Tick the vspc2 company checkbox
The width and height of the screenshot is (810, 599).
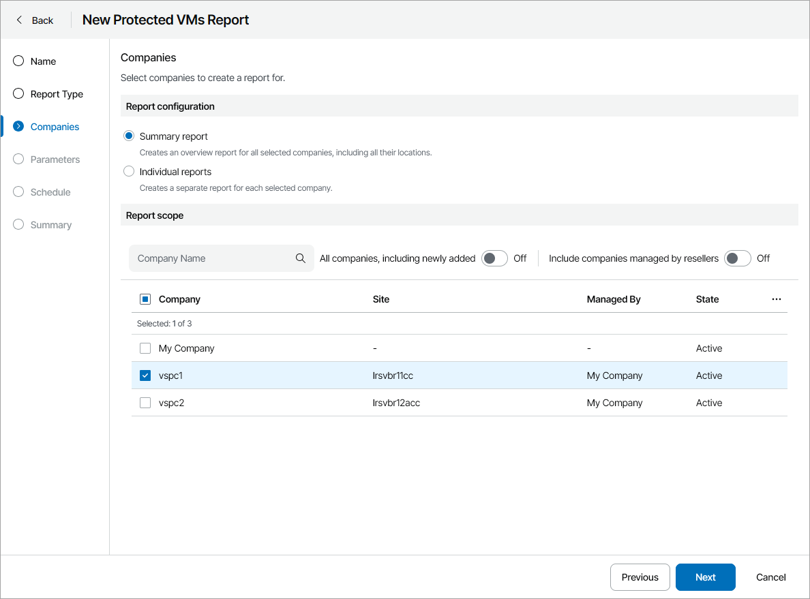click(x=145, y=403)
